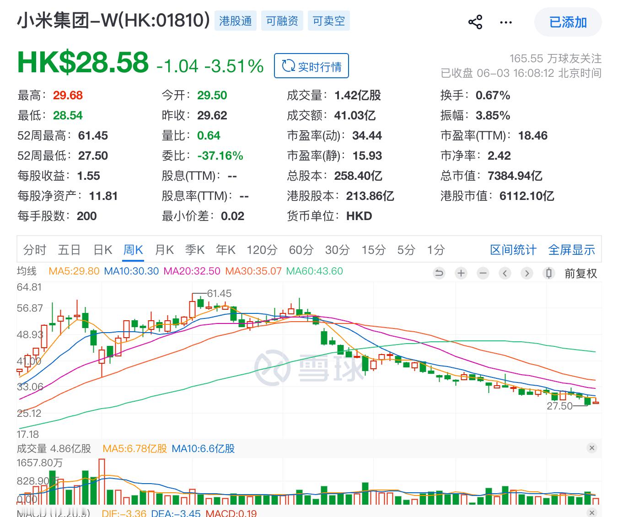The width and height of the screenshot is (623, 517).
Task: Select the 5分 interval tab
Action: point(406,250)
